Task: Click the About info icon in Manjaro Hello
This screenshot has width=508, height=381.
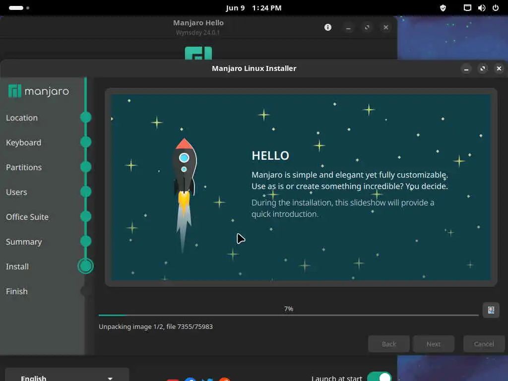Action: click(x=328, y=27)
